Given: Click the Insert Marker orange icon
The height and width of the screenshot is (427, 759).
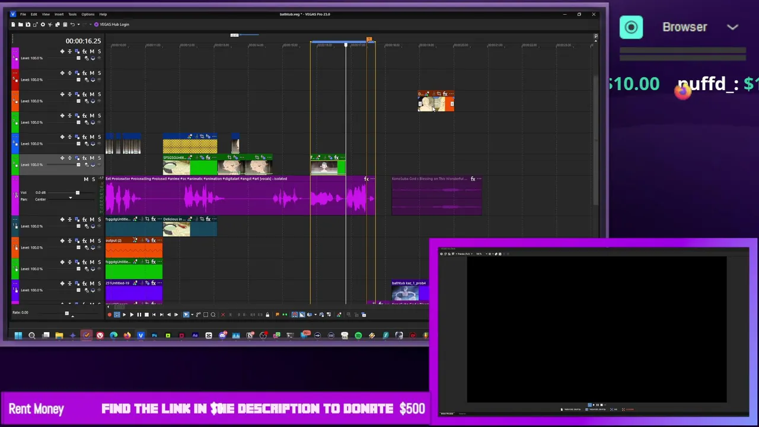Looking at the screenshot, I should 277,314.
